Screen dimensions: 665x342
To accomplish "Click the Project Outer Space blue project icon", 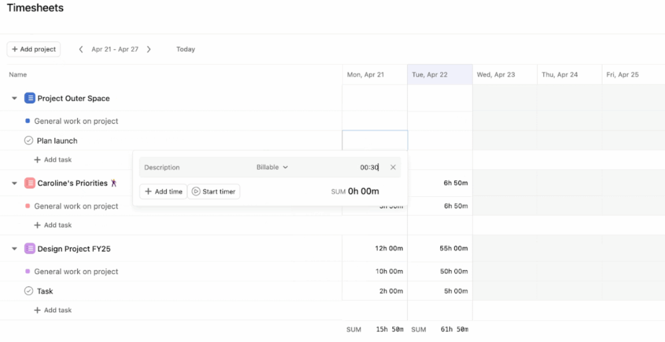I will [29, 98].
